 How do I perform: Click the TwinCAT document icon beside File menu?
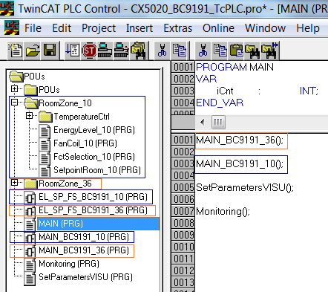point(12,27)
